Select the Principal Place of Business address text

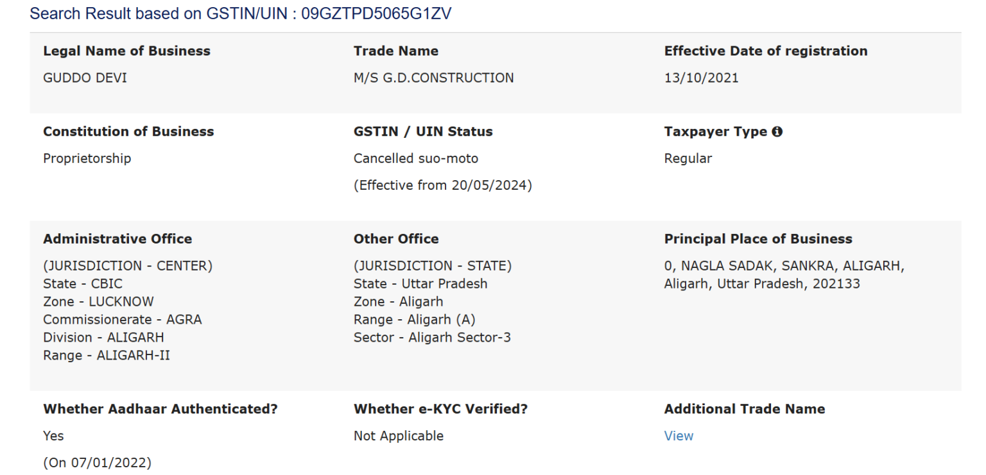[x=784, y=274]
